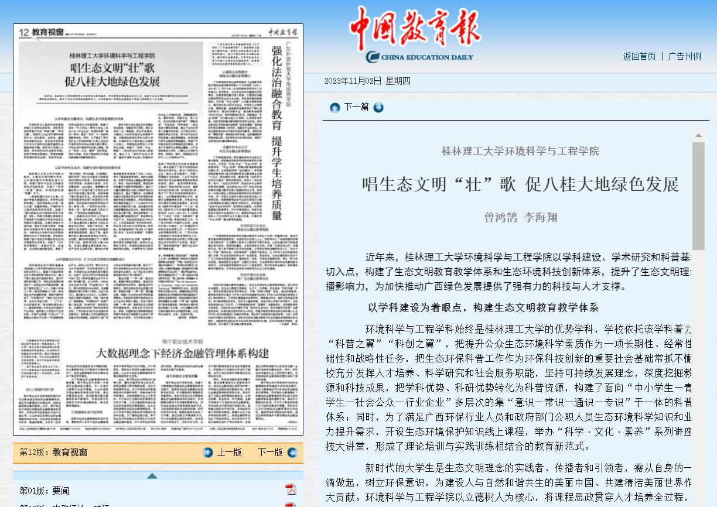
Task: Click the scrollbar up arrow in article panel
Action: pos(698,135)
